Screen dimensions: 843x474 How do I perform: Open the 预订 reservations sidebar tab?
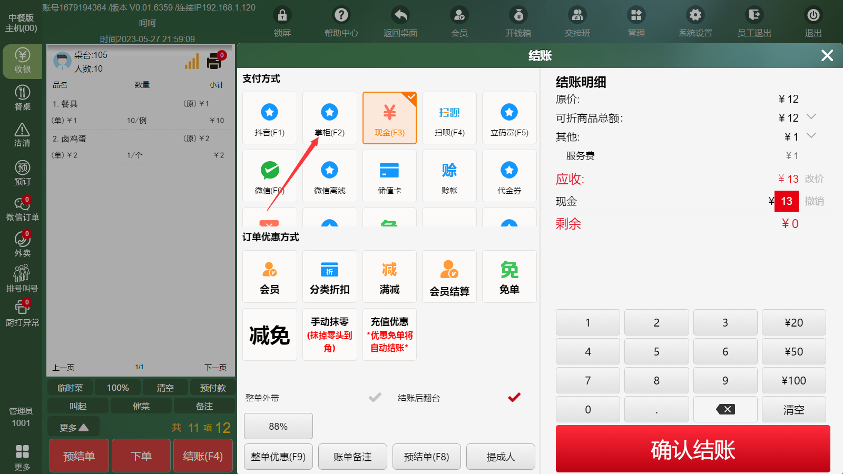[22, 173]
